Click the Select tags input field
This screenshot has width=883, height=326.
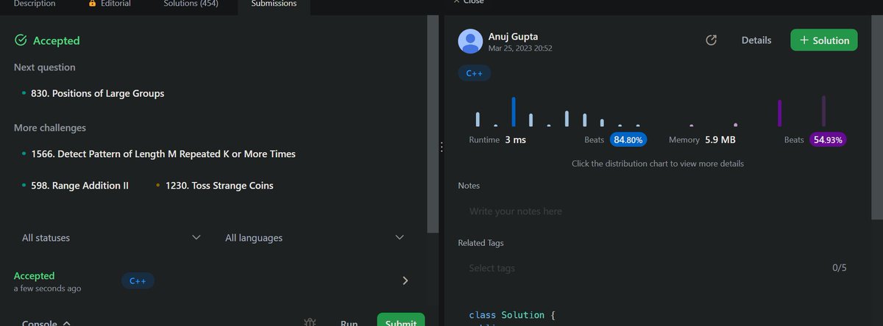[640, 268]
